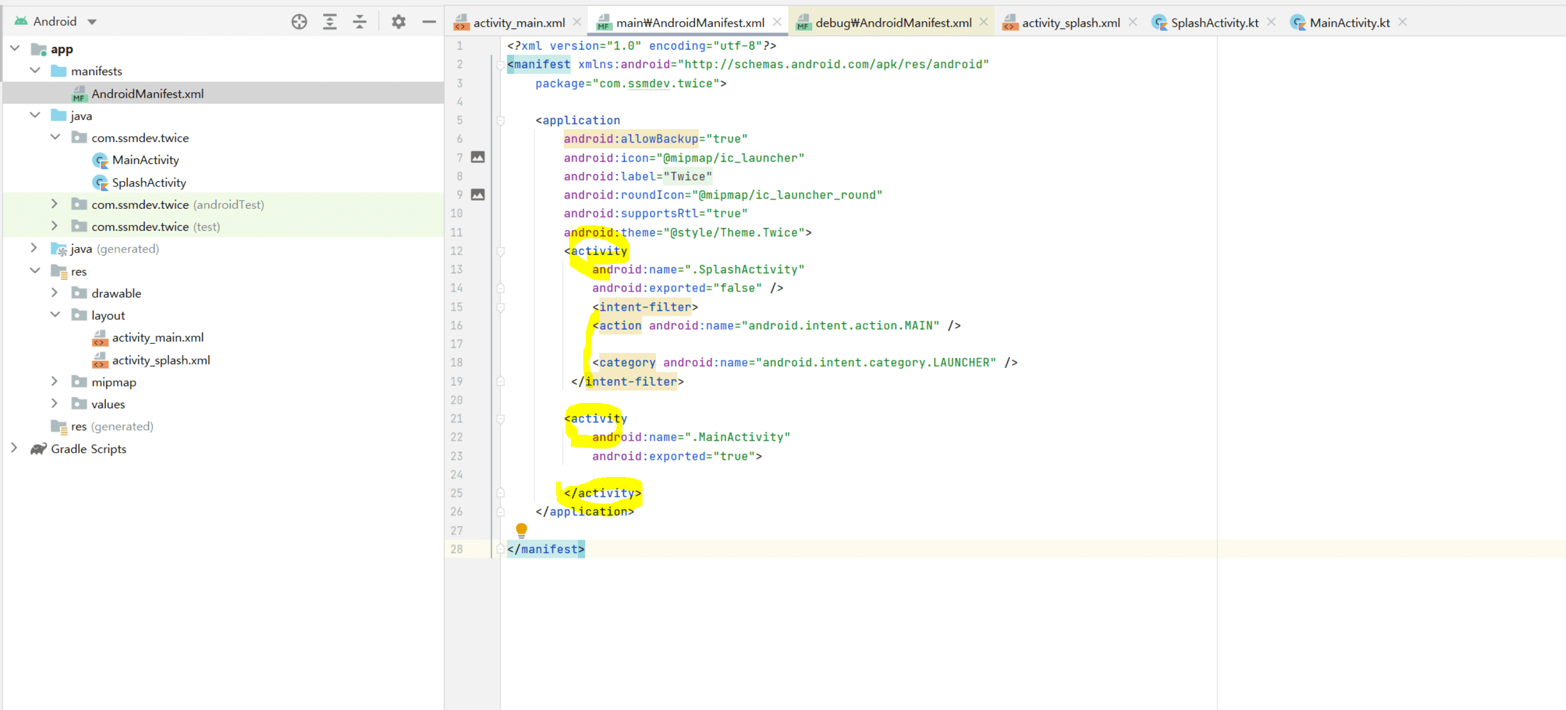Image resolution: width=1566 pixels, height=710 pixels.
Task: Click the Collapse All icon in project panel
Action: [360, 22]
